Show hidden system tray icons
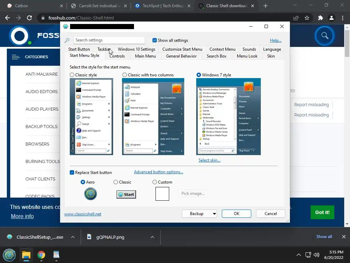This screenshot has width=350, height=263. [x=298, y=255]
